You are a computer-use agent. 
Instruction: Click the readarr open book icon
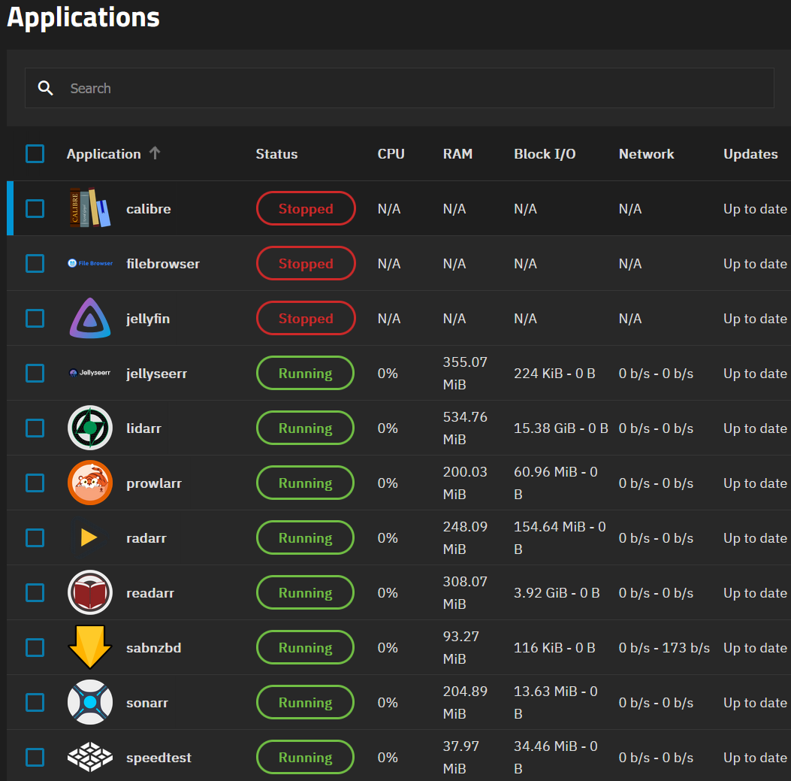click(89, 592)
